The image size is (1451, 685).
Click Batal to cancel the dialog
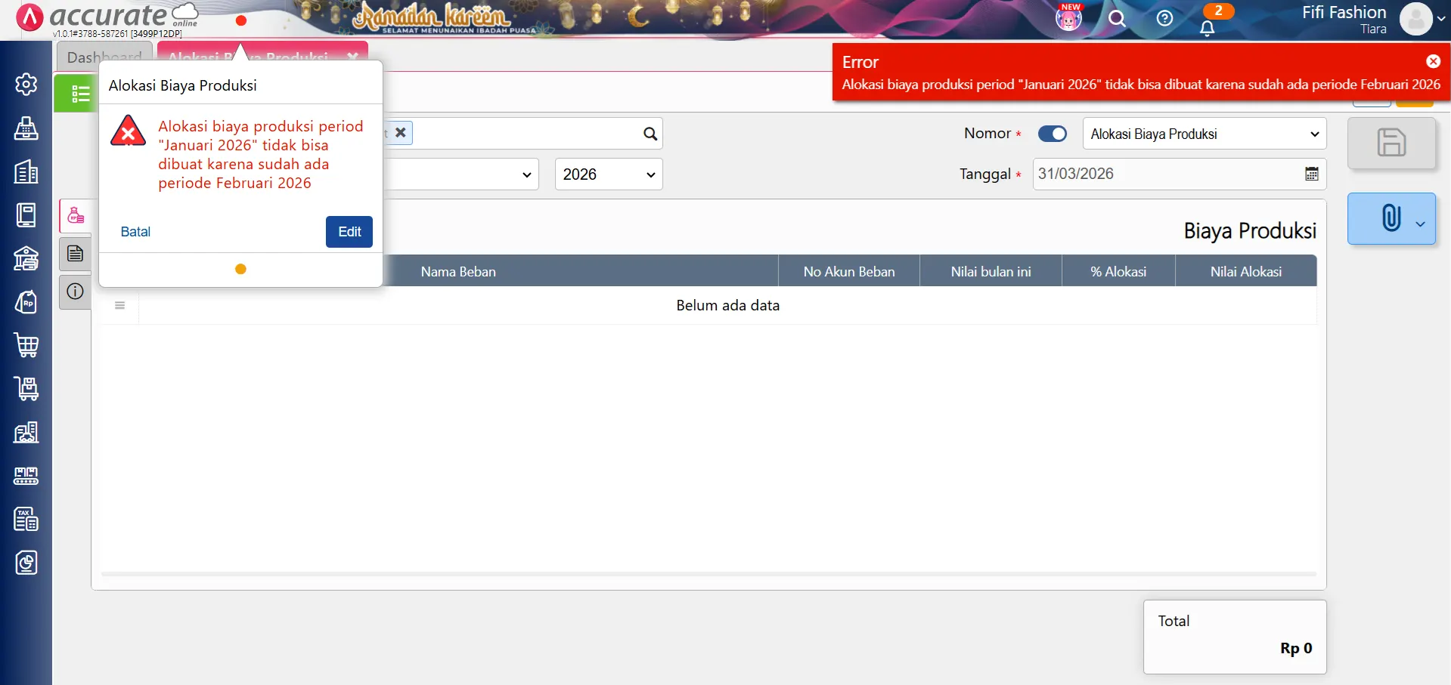135,232
